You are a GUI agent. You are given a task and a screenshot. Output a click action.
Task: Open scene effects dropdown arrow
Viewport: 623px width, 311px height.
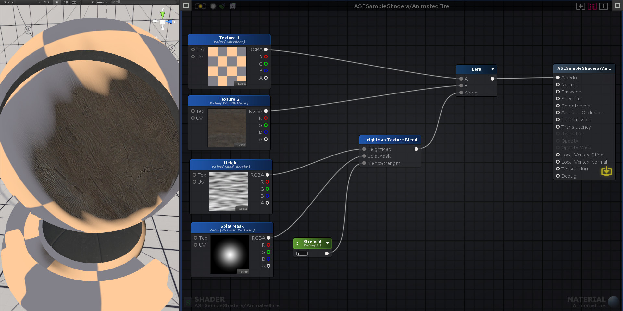pos(80,2)
